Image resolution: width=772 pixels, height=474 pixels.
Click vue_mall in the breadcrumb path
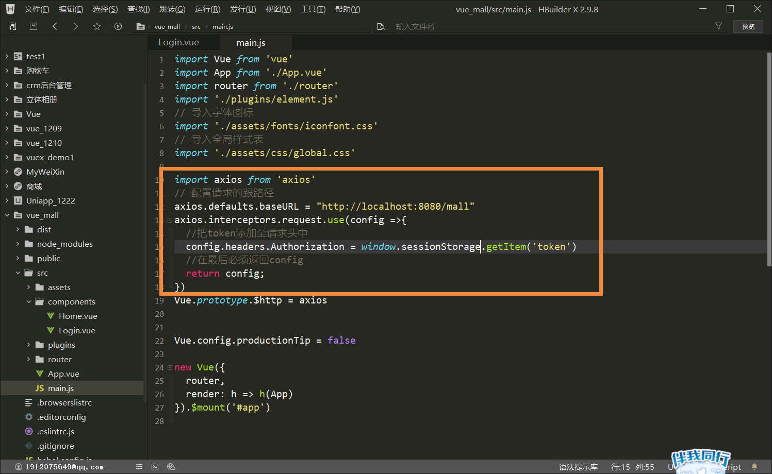tap(167, 27)
